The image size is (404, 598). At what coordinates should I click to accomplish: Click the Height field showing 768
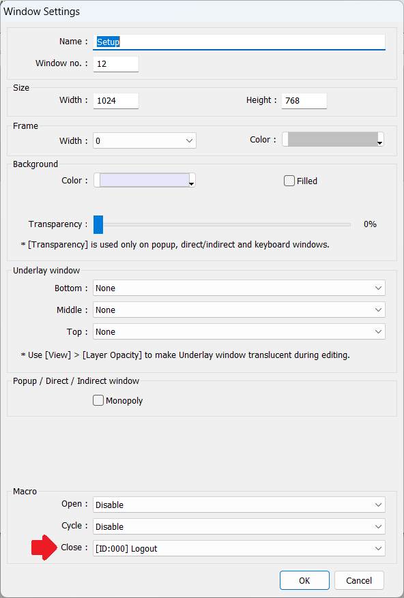304,101
